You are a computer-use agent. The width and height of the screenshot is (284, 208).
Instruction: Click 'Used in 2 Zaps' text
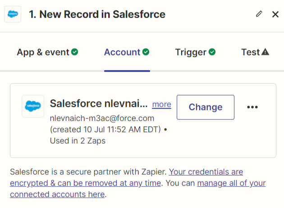pyautogui.click(x=78, y=141)
